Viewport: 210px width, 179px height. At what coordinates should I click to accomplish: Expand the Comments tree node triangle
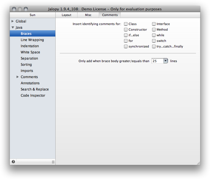(17, 77)
